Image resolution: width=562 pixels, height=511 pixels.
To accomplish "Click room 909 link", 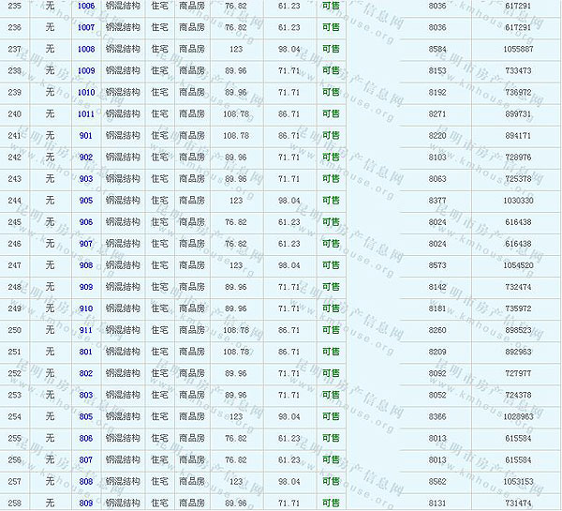I will (x=86, y=286).
